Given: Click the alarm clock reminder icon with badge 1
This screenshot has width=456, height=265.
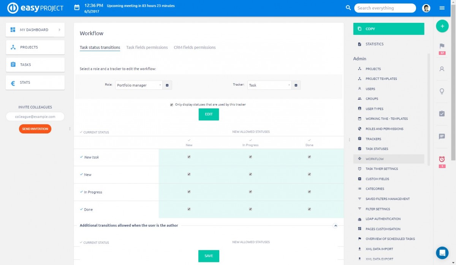Looking at the screenshot, I should pyautogui.click(x=442, y=160).
